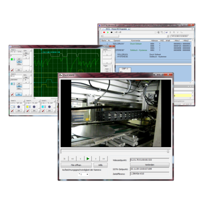Toggle Kanal 1 EIN button
Screen dimensions: 204x204
tap(19, 70)
